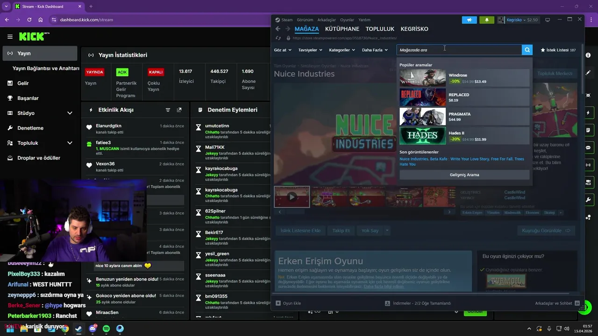
Task: Open Steam notifications bell icon
Action: click(486, 20)
